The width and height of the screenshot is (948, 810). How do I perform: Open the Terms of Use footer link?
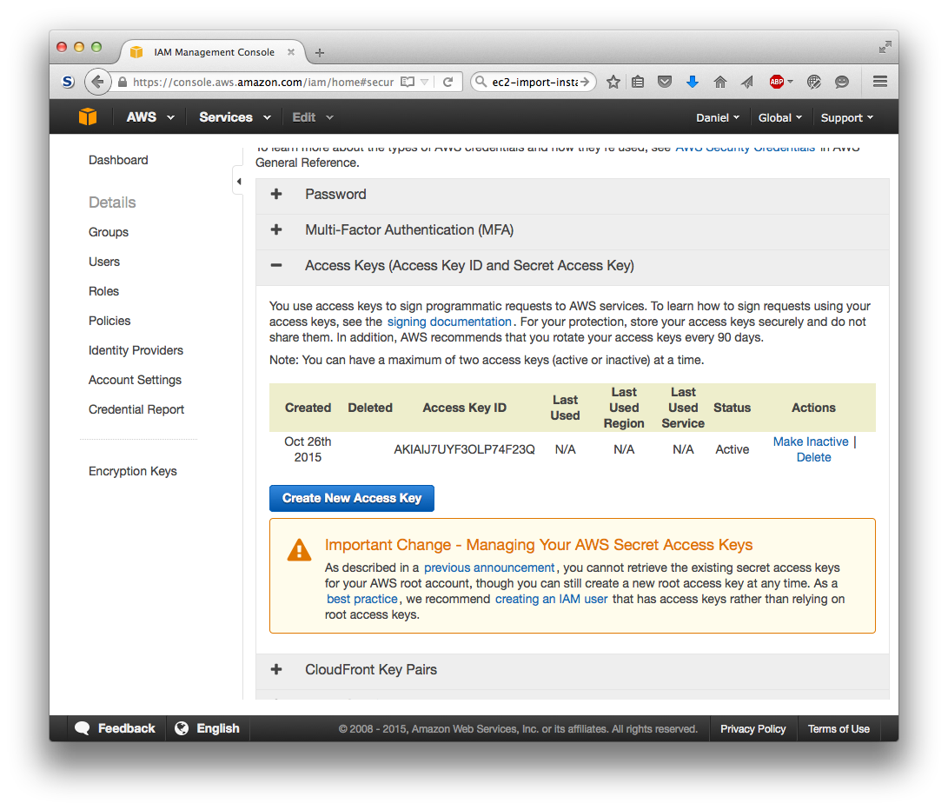click(839, 729)
